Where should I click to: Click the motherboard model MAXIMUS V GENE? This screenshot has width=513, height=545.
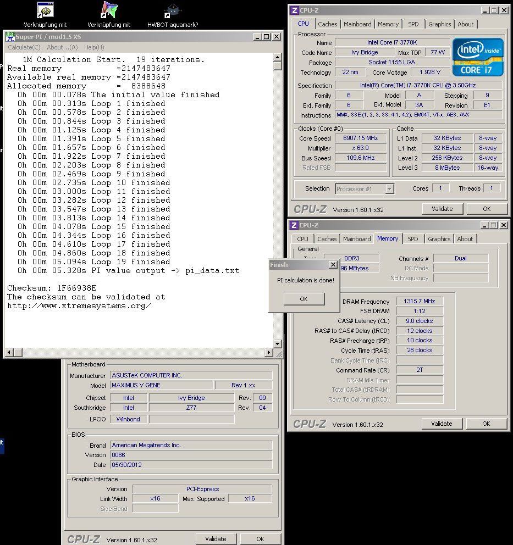pos(162,385)
